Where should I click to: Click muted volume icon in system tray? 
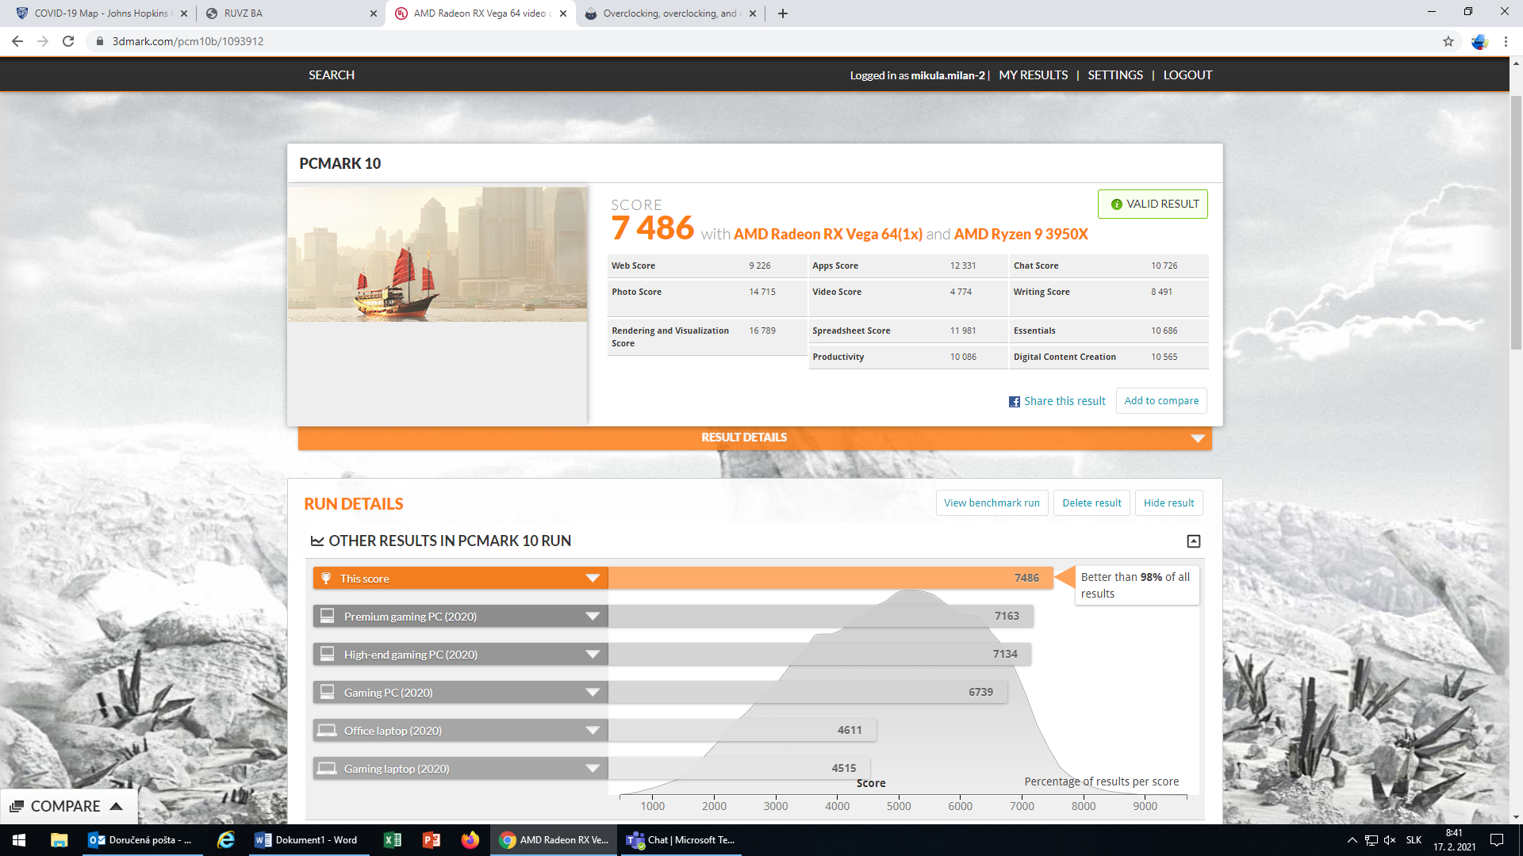click(1390, 840)
